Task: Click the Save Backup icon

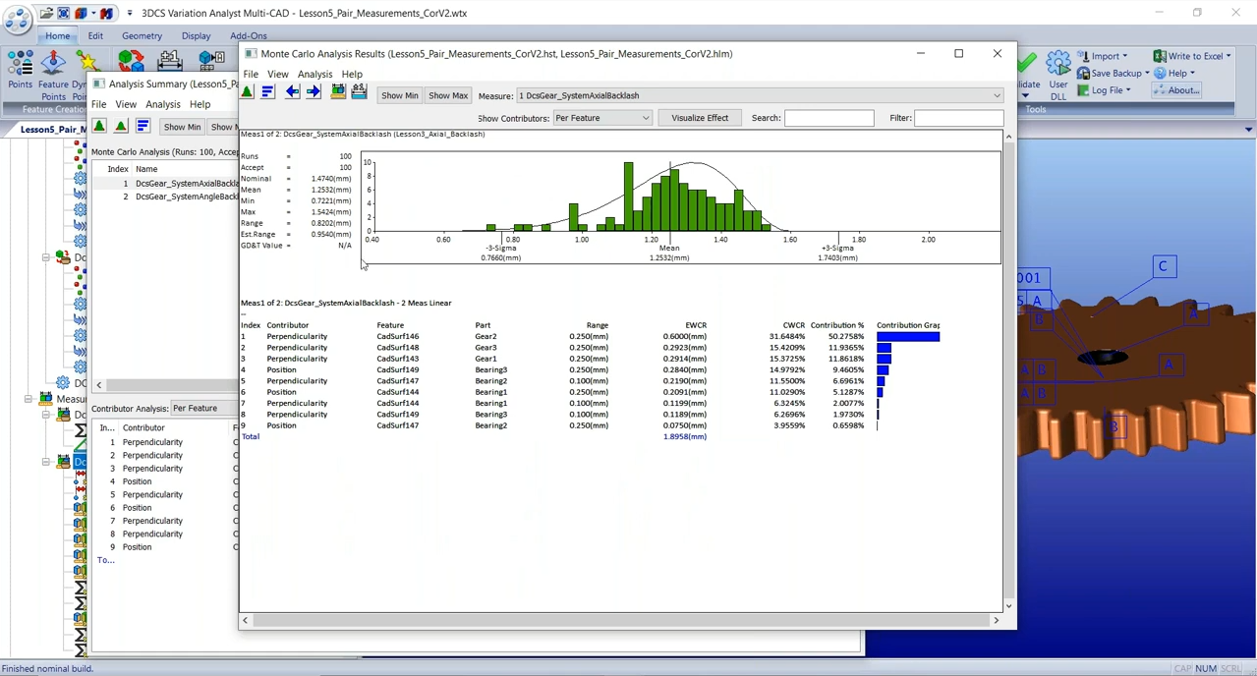Action: pyautogui.click(x=1083, y=73)
